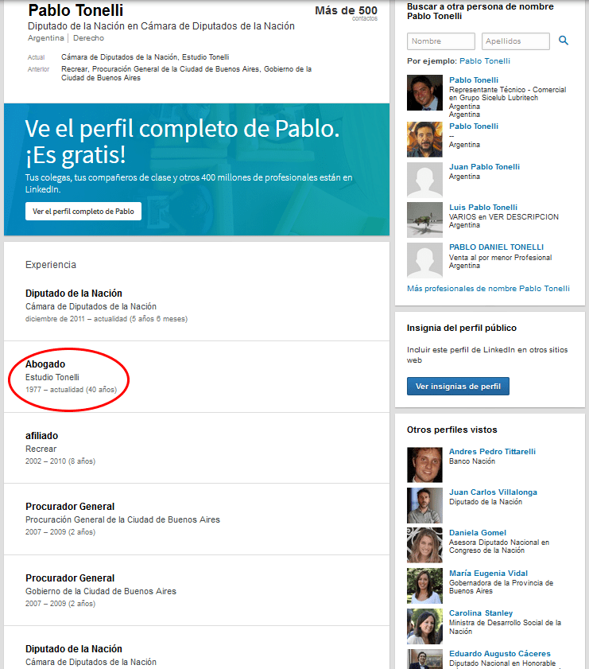Viewport: 589px width, 669px height.
Task: Click the search magnifier icon
Action: (x=564, y=41)
